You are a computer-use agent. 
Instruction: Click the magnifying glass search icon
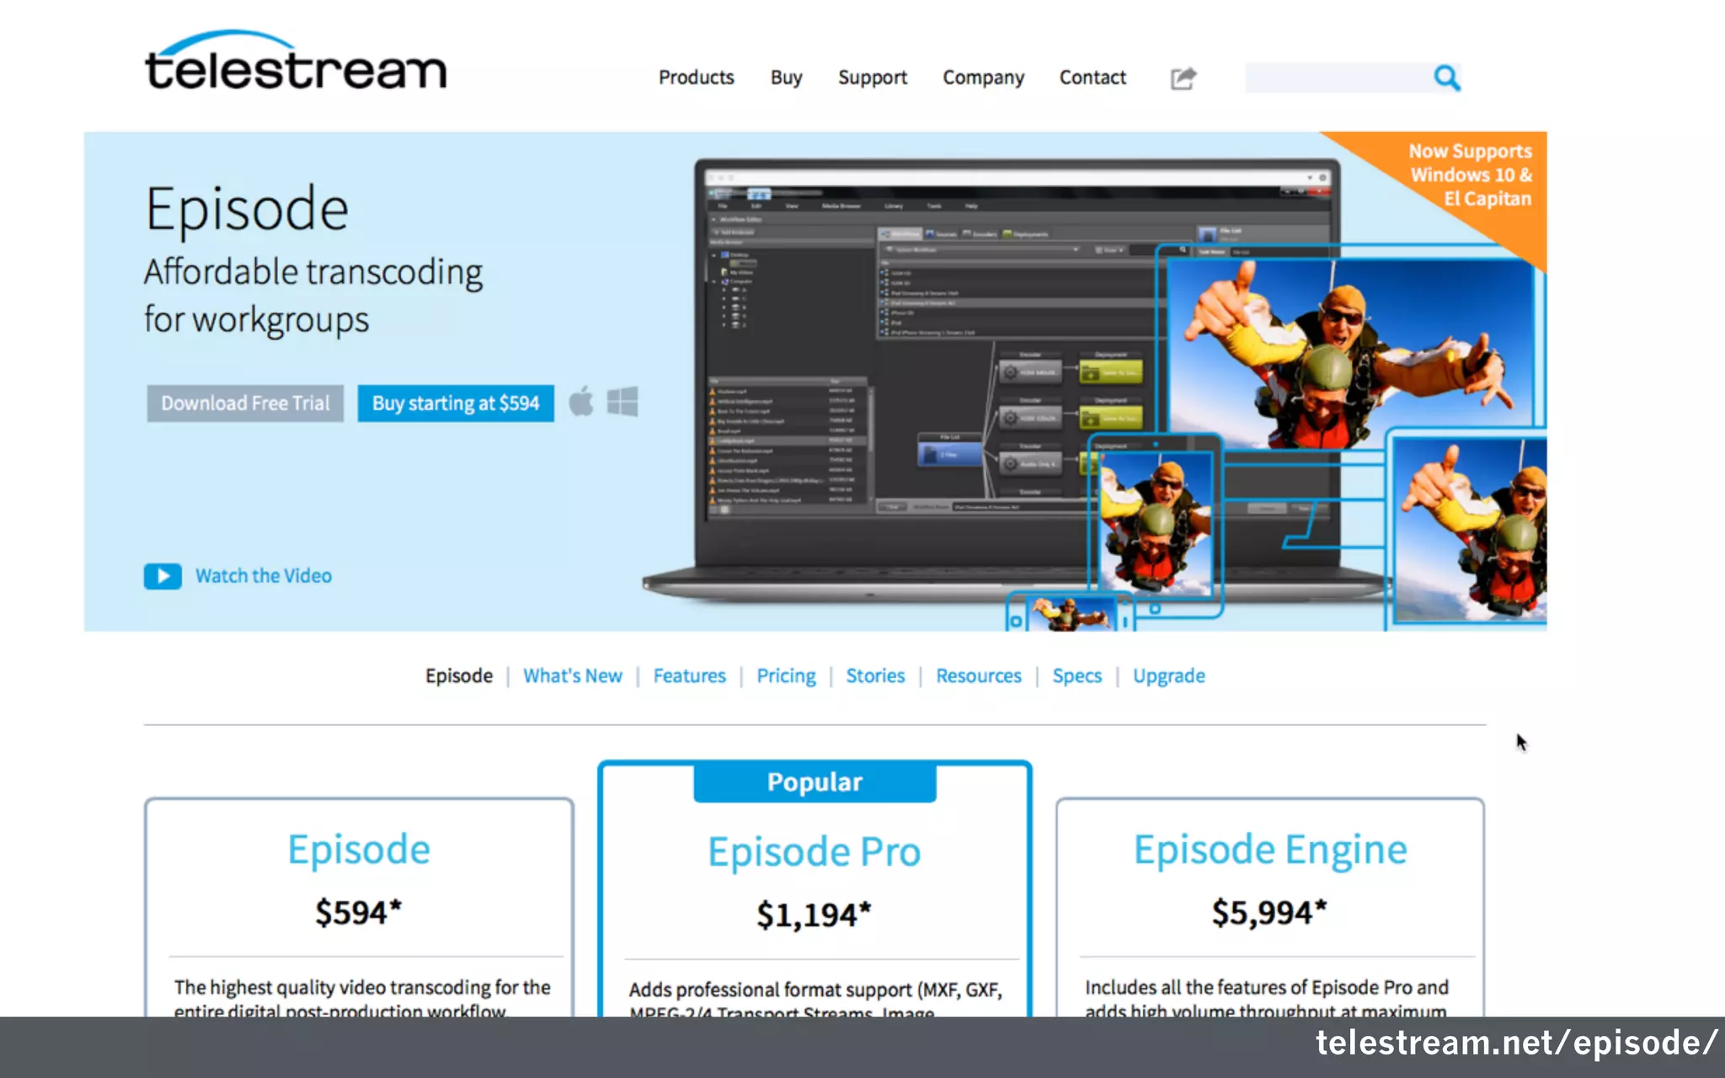[1447, 77]
